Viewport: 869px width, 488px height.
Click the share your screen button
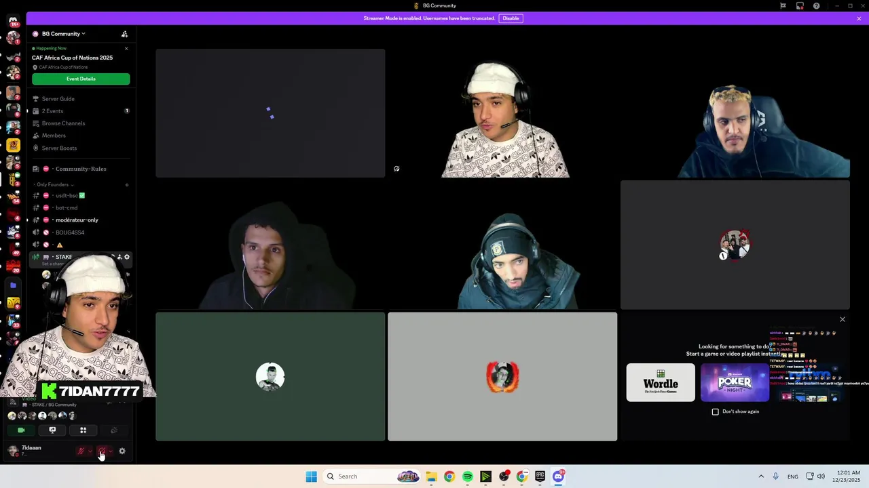tap(52, 430)
